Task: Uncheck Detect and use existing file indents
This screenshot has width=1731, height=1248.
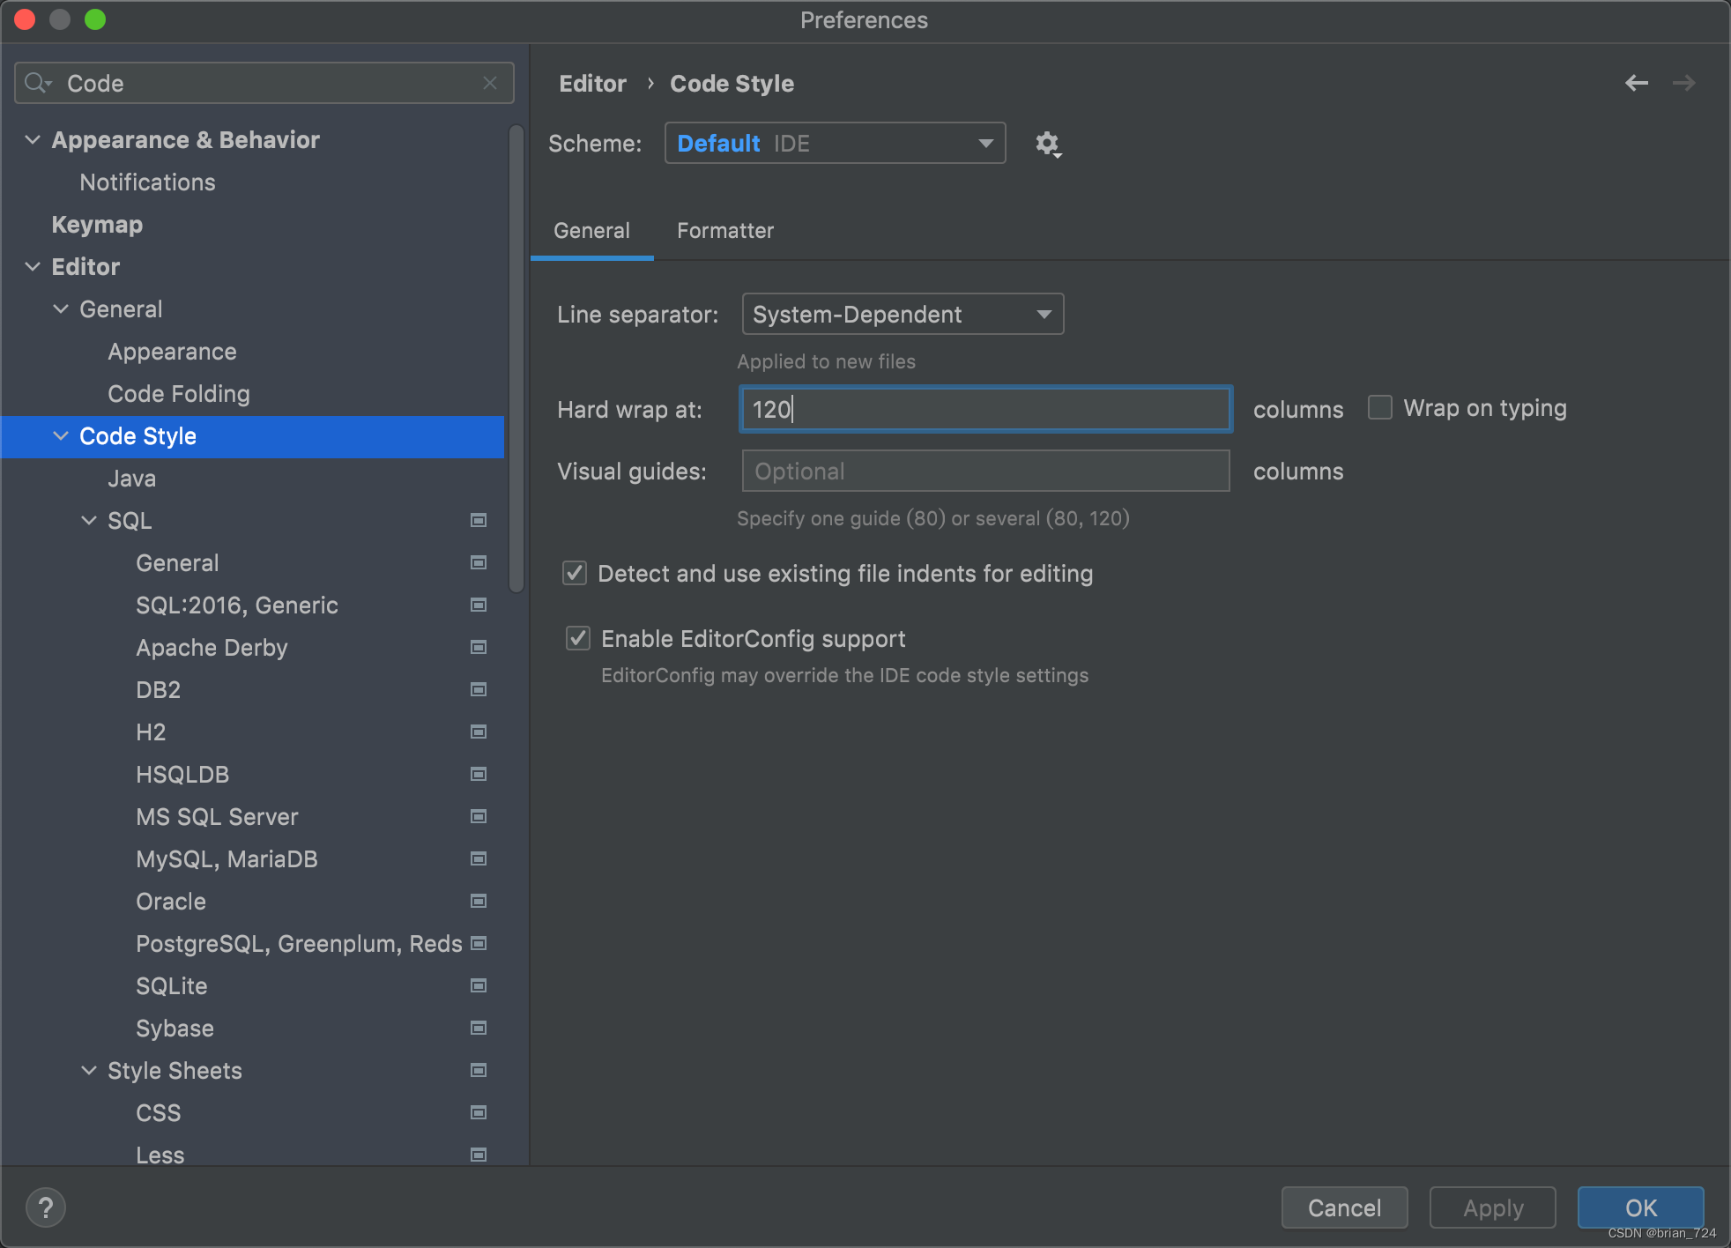Action: tap(575, 574)
